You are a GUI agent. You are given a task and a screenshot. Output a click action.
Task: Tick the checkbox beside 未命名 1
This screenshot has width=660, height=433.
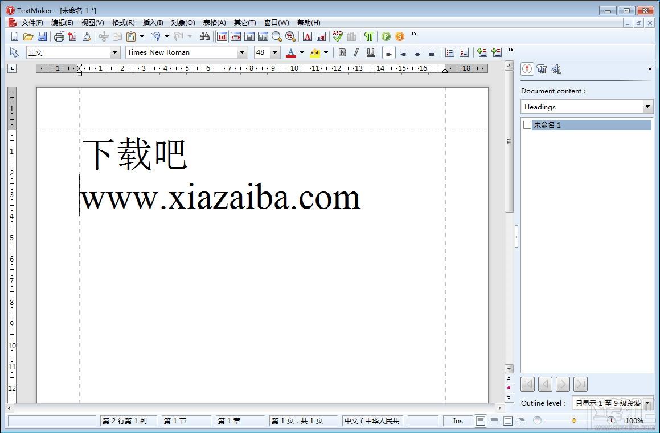tap(527, 125)
